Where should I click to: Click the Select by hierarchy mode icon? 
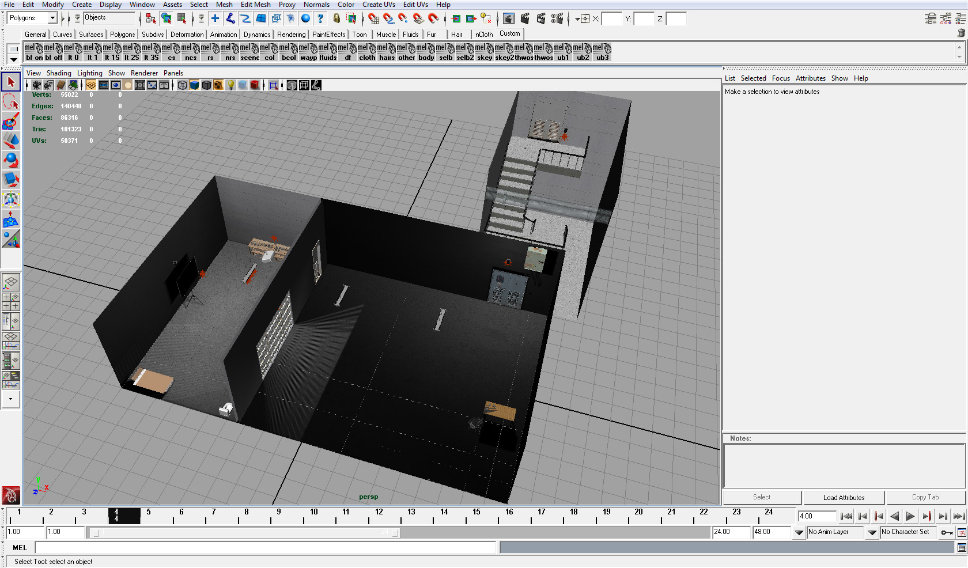tap(151, 18)
